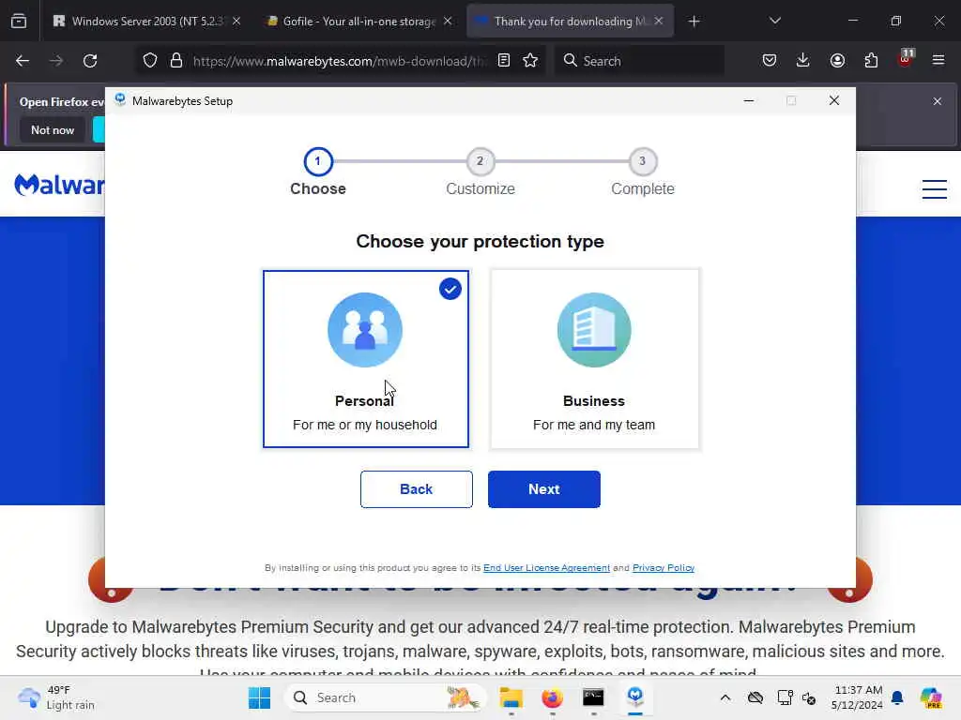Open Firefox application menu
961x720 pixels.
pos(938,61)
